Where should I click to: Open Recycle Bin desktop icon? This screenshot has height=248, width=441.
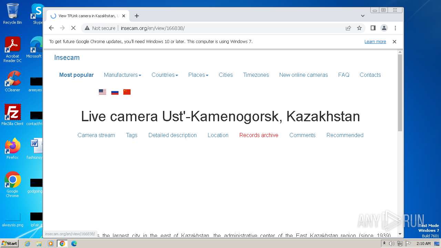click(12, 14)
